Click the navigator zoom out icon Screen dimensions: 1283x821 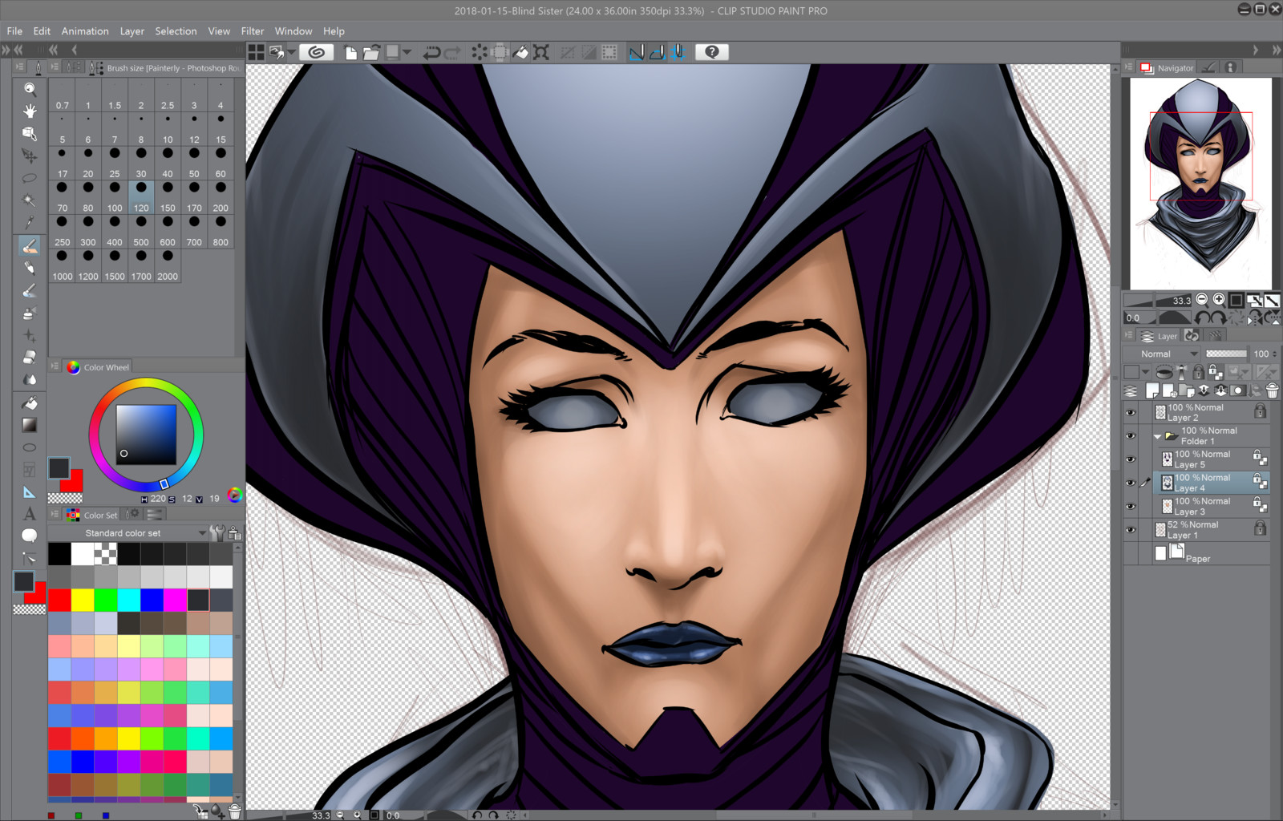click(1201, 300)
